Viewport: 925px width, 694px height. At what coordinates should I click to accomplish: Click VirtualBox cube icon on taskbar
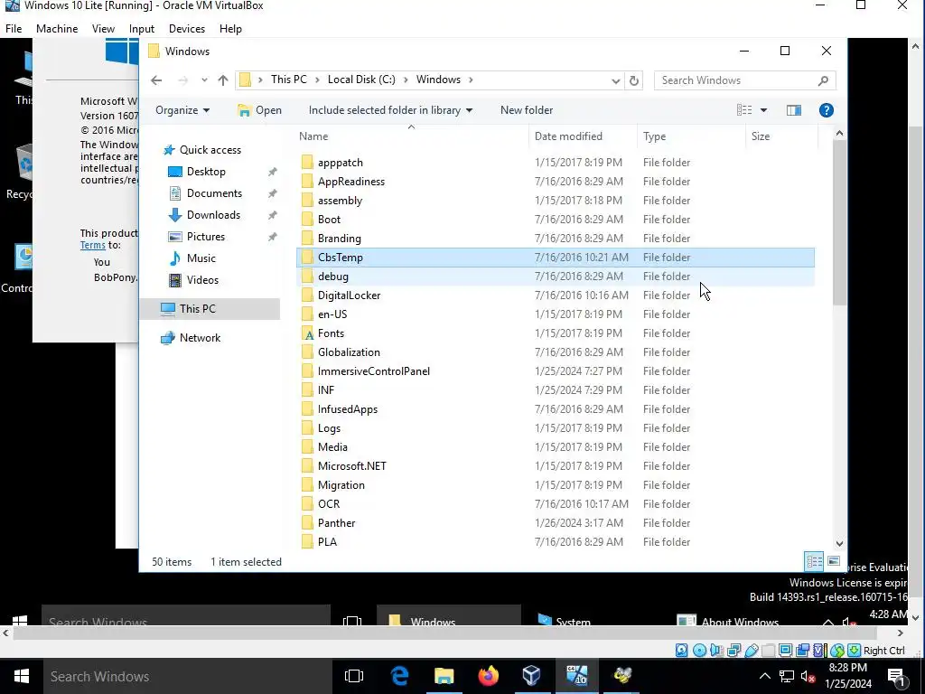531,676
